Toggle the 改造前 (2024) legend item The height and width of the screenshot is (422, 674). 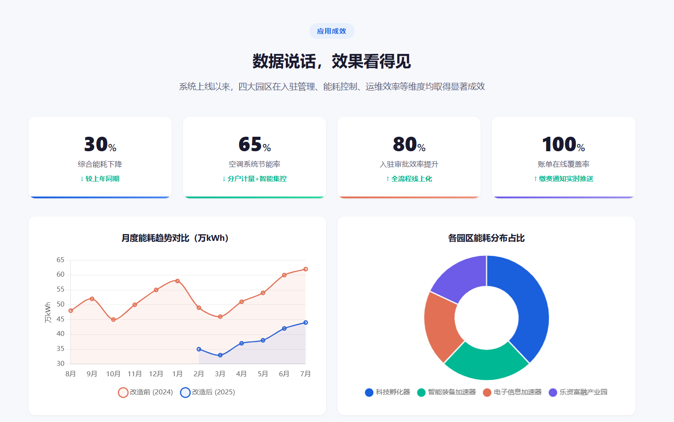(145, 392)
